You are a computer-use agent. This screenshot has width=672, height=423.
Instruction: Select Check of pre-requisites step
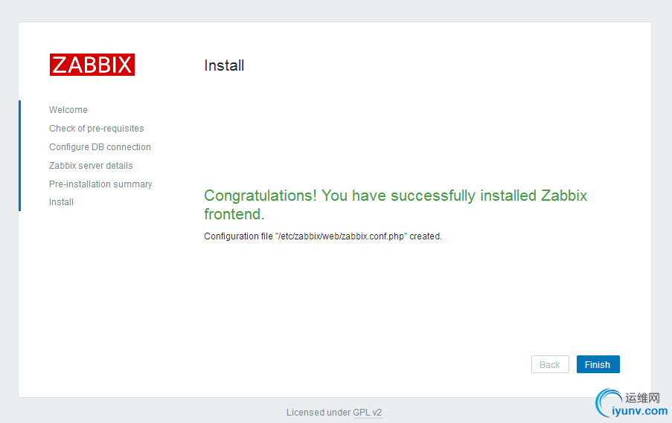pyautogui.click(x=97, y=129)
